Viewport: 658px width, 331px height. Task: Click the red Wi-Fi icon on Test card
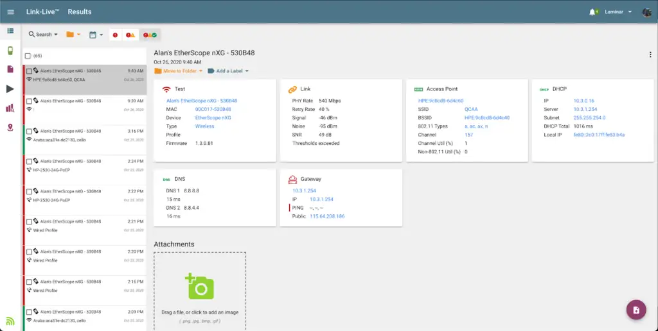click(x=166, y=89)
